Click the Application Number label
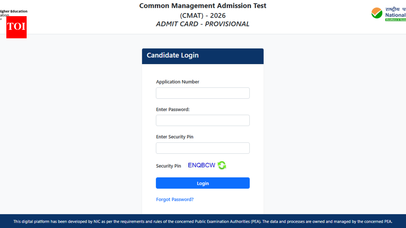The width and height of the screenshot is (406, 228). coord(178,82)
